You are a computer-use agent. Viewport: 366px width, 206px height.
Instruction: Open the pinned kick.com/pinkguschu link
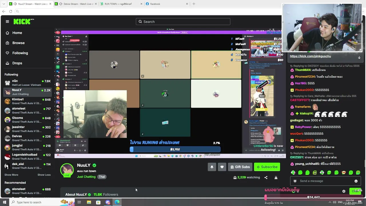pyautogui.click(x=310, y=56)
